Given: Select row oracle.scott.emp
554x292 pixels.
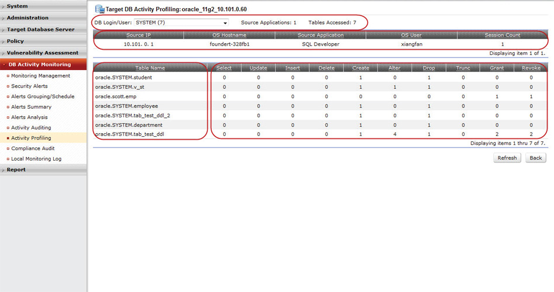Looking at the screenshot, I should [320, 96].
